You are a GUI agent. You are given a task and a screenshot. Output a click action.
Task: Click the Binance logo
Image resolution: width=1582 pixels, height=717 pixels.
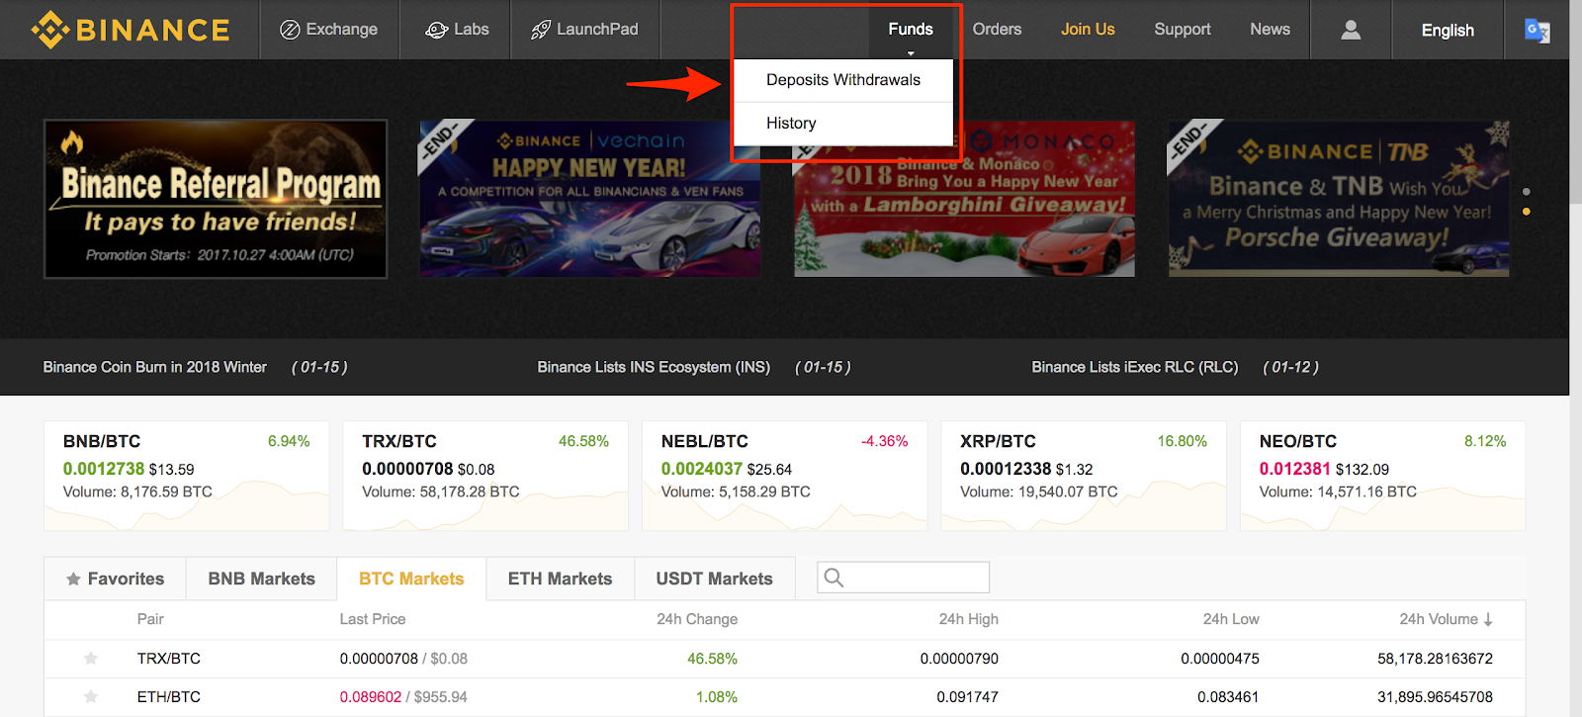point(131,30)
